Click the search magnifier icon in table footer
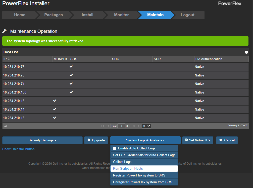The image size is (253, 188). point(6,126)
